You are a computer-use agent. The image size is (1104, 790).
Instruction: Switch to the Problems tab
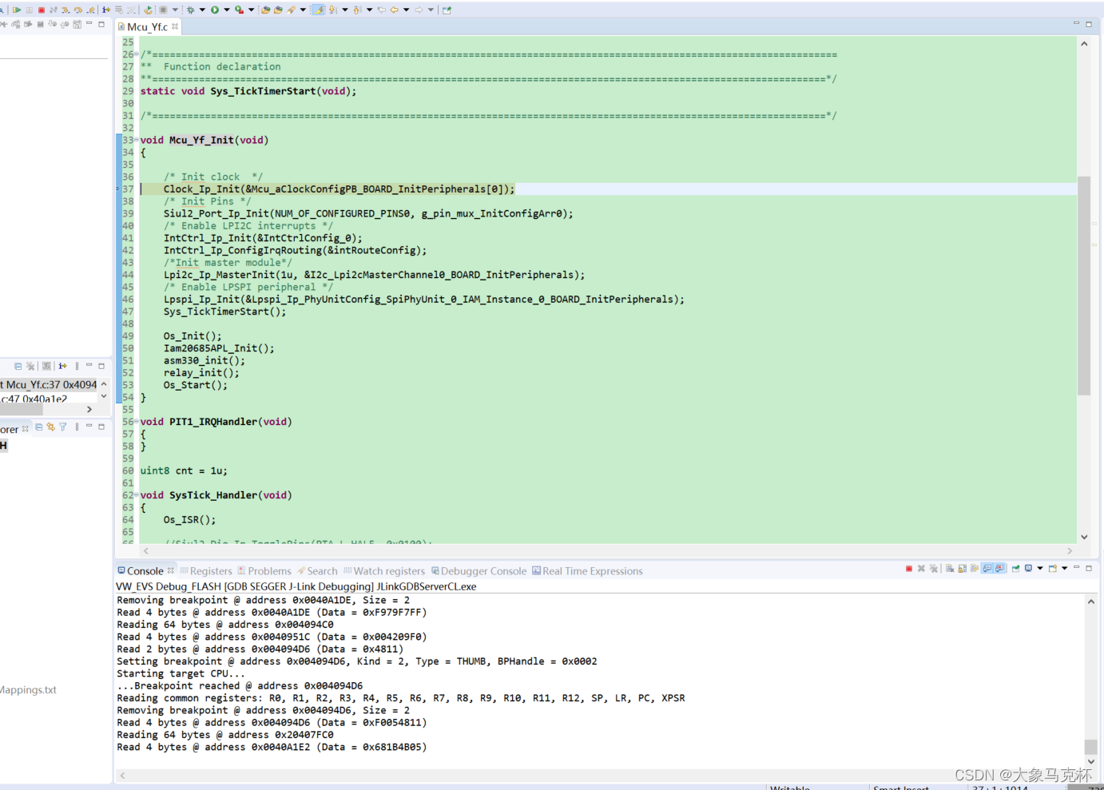pyautogui.click(x=264, y=571)
